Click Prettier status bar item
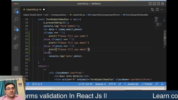The height and width of the screenshot is (100, 178). [x=147, y=84]
